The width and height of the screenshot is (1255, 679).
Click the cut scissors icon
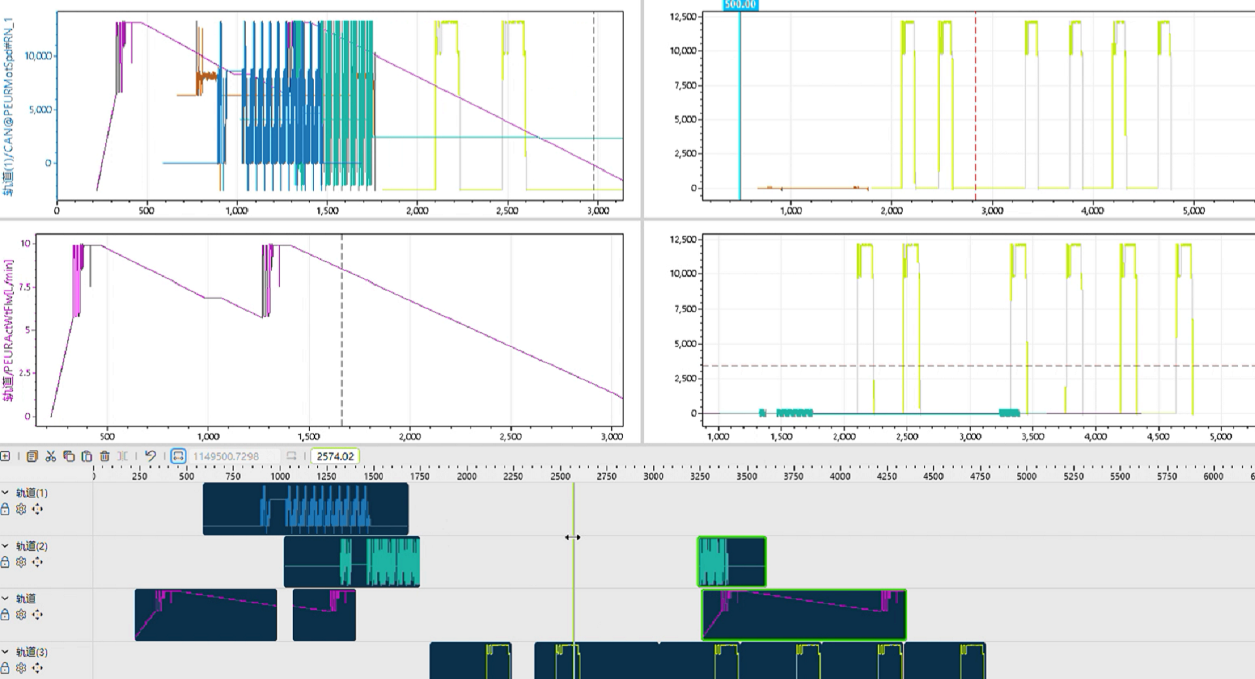50,456
